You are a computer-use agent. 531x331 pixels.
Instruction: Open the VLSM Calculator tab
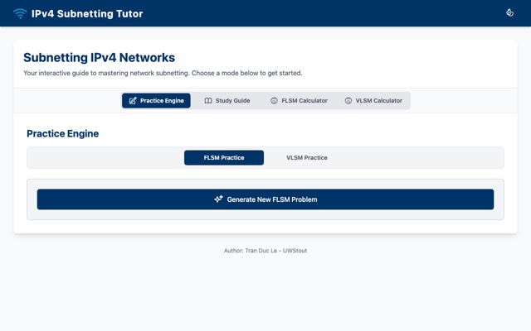pyautogui.click(x=373, y=101)
